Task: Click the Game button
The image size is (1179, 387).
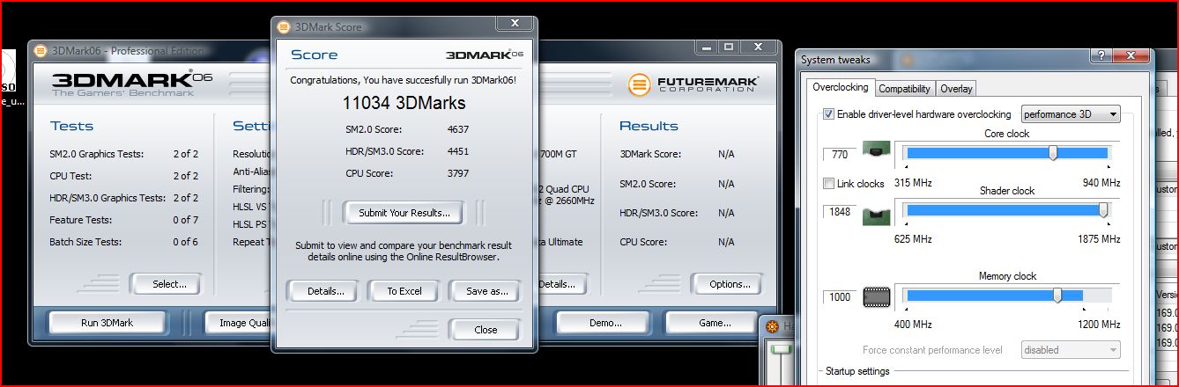Action: 715,323
